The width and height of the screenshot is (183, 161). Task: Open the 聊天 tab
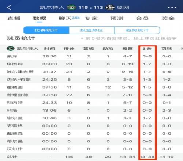pyautogui.click(x=65, y=18)
